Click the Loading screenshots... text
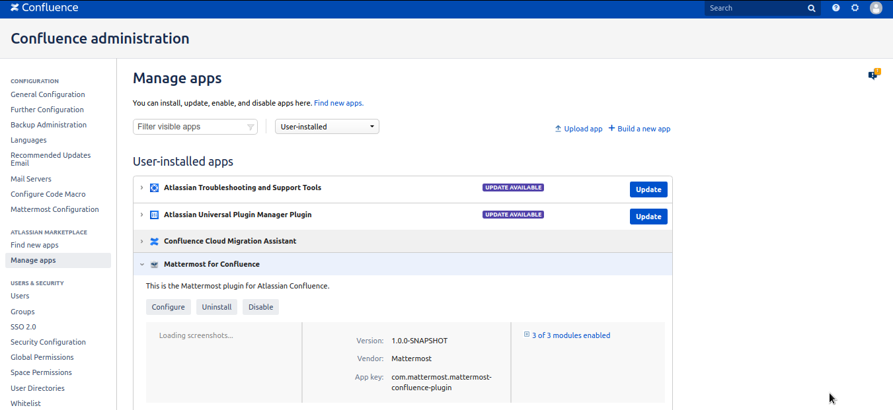The image size is (893, 410). click(196, 335)
